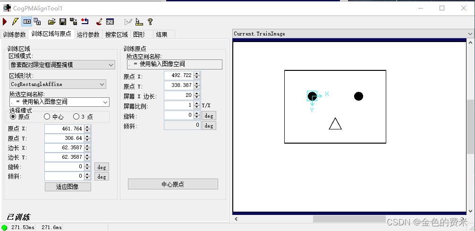Open the CogRectangleAffine region shape dropdown
The height and width of the screenshot is (231, 475).
[x=58, y=84]
